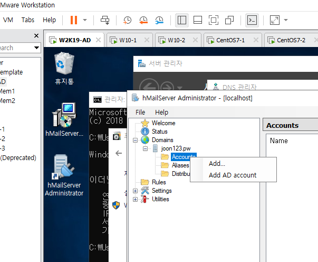This screenshot has width=318, height=262.
Task: Collapse the Domains tree node
Action: (x=136, y=140)
